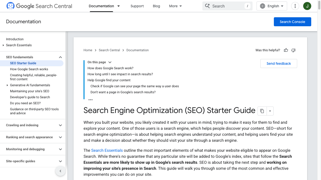Select the Documentation tab
The width and height of the screenshot is (321, 180).
tap(101, 6)
